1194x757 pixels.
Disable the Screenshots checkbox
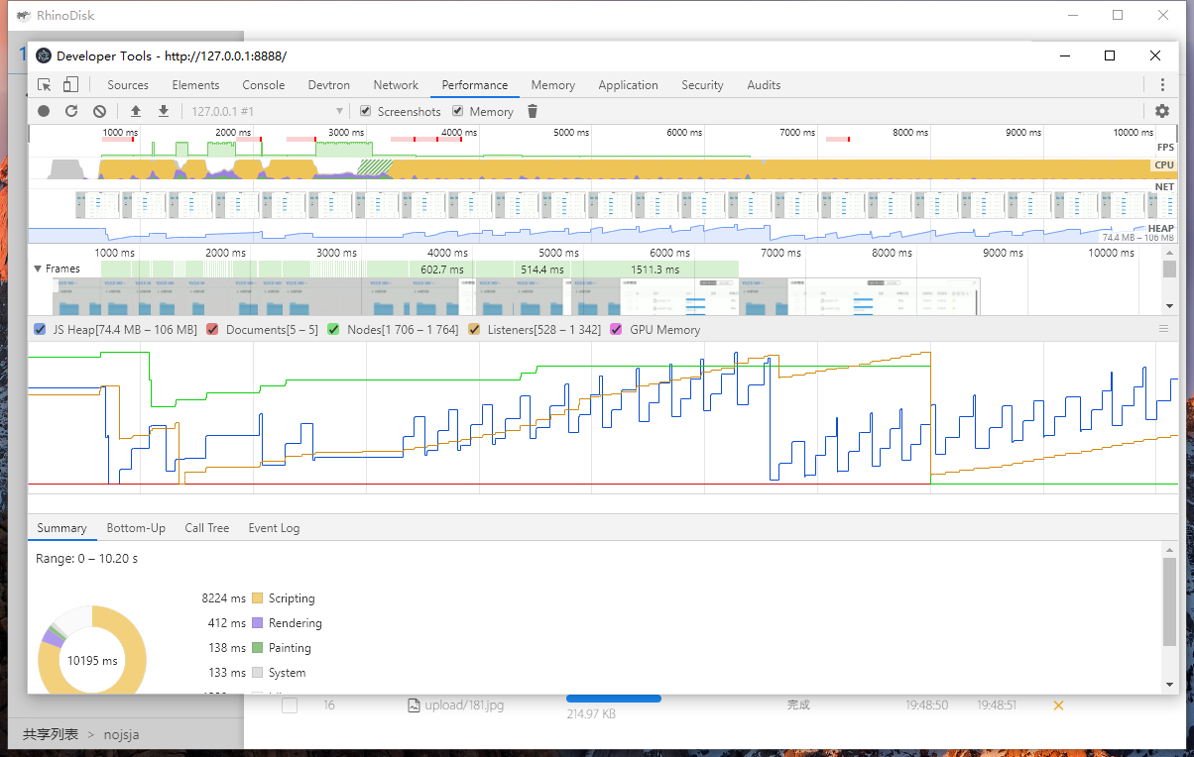(x=366, y=112)
